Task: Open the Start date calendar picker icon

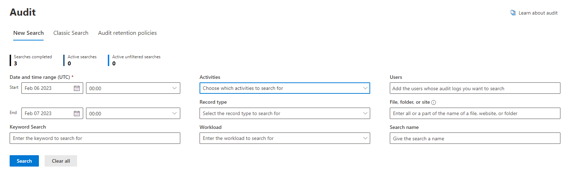Action: pyautogui.click(x=77, y=88)
